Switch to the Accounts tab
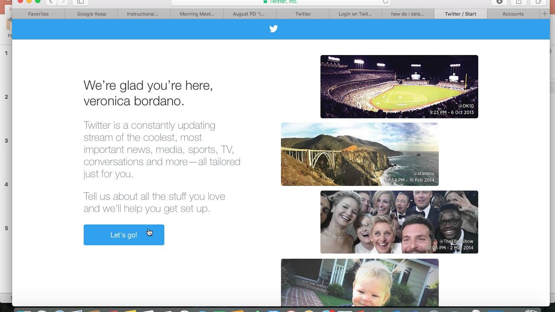Viewport: 555px width, 312px height. [x=513, y=14]
